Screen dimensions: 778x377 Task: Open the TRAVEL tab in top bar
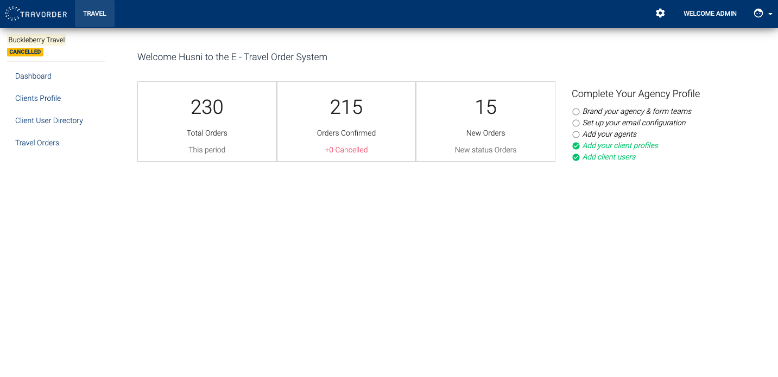pyautogui.click(x=94, y=14)
